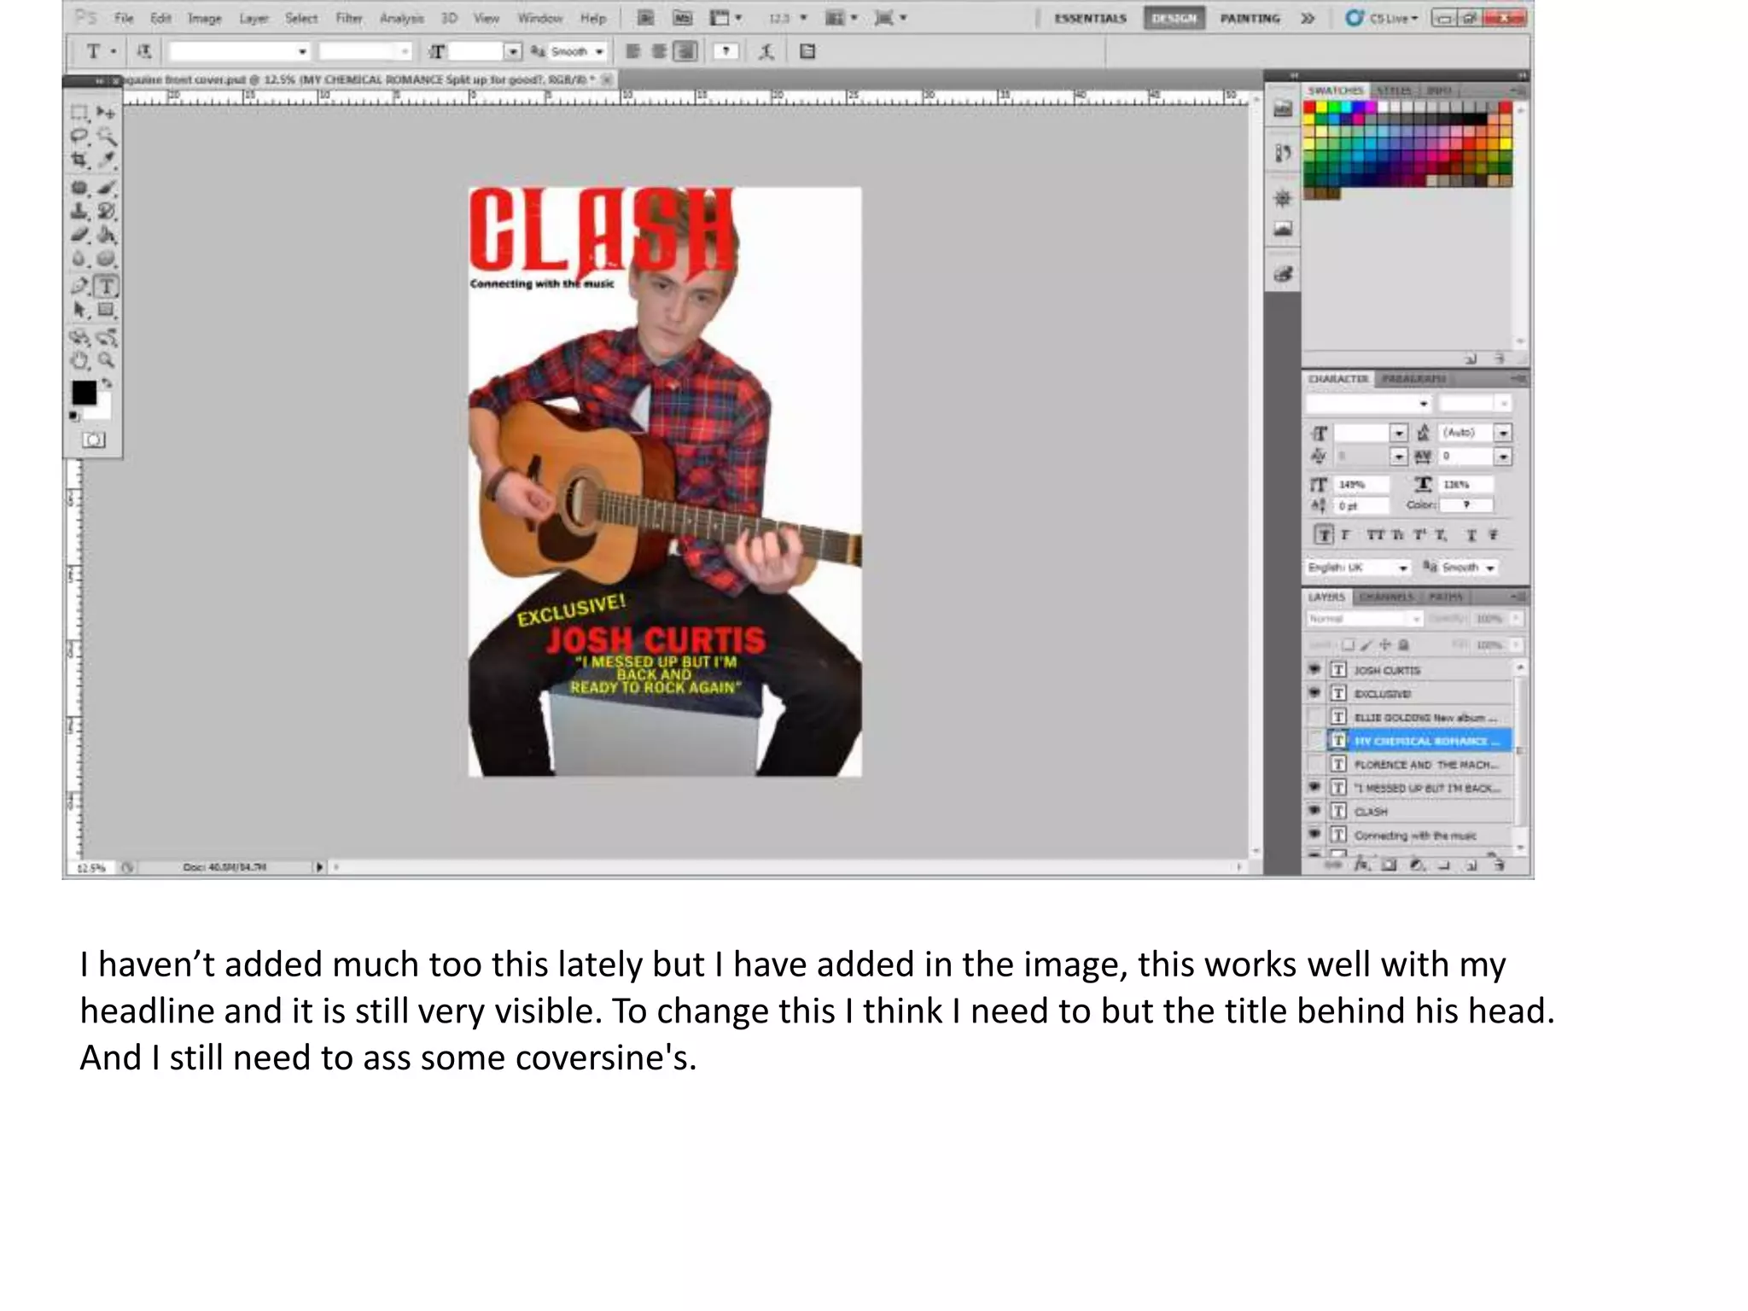Switch to the Essentials workspace

click(1090, 18)
